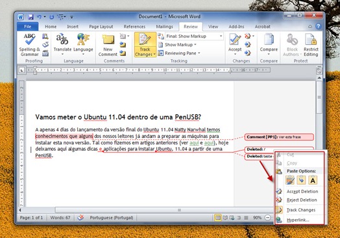Open Spelling & Grammar check
Viewport: 340px width, 238px height.
tap(29, 45)
